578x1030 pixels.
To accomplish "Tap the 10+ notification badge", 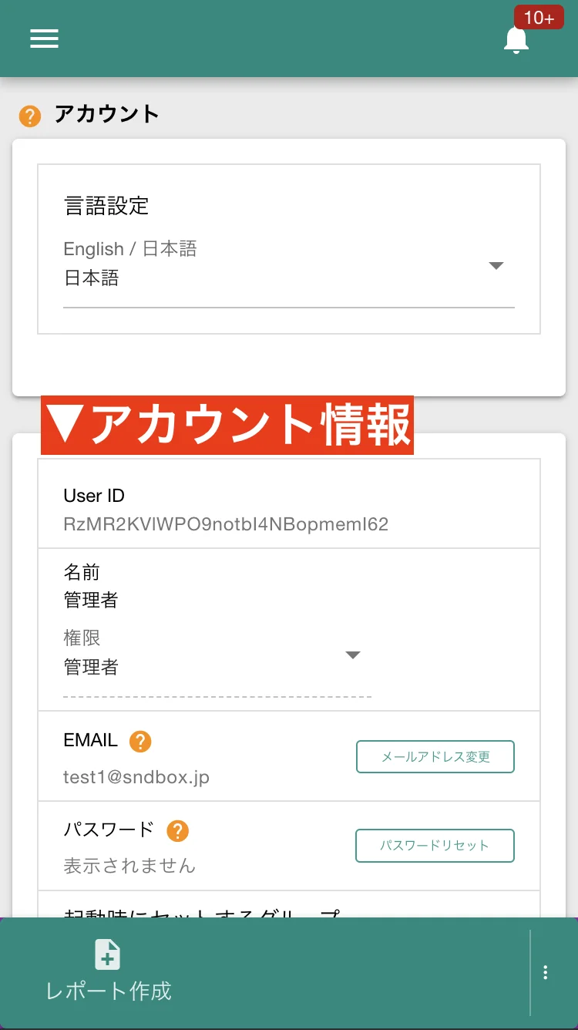I will 539,19.
